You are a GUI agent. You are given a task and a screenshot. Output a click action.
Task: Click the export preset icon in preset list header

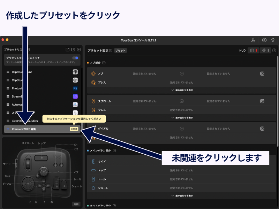click(68, 50)
